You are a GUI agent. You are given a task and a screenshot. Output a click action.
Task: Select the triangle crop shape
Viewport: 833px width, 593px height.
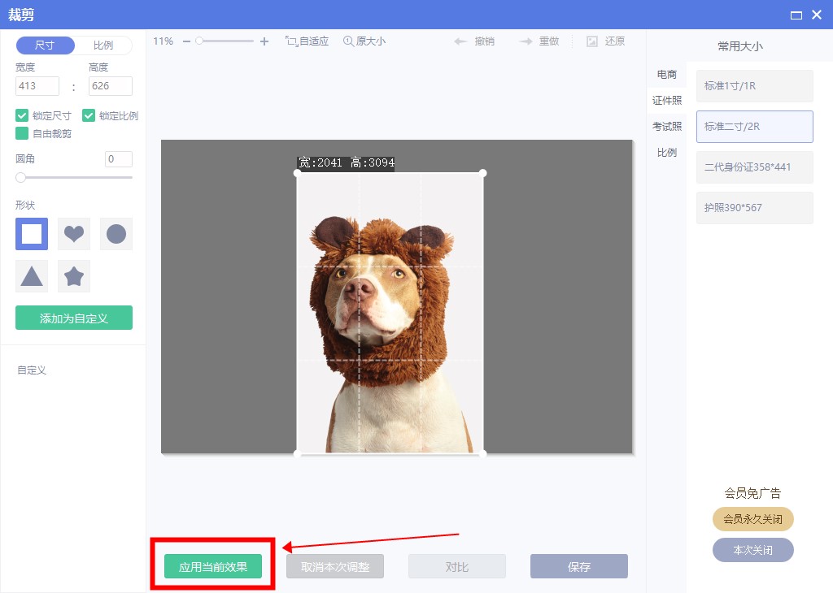[x=32, y=276]
